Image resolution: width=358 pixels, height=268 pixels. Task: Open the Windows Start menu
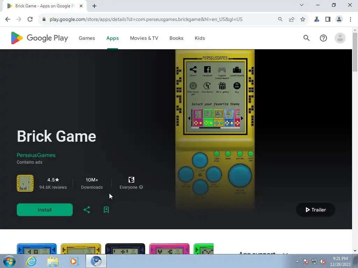[x=9, y=261]
